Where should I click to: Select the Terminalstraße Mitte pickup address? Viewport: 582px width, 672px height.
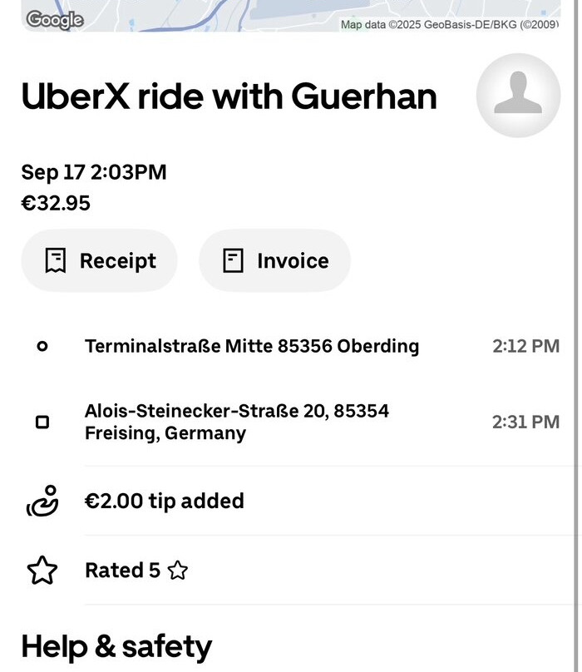coord(252,346)
